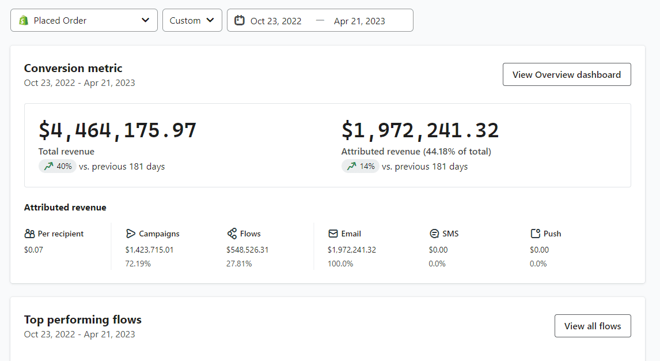Open View Overview dashboard
660x361 pixels.
(x=567, y=74)
